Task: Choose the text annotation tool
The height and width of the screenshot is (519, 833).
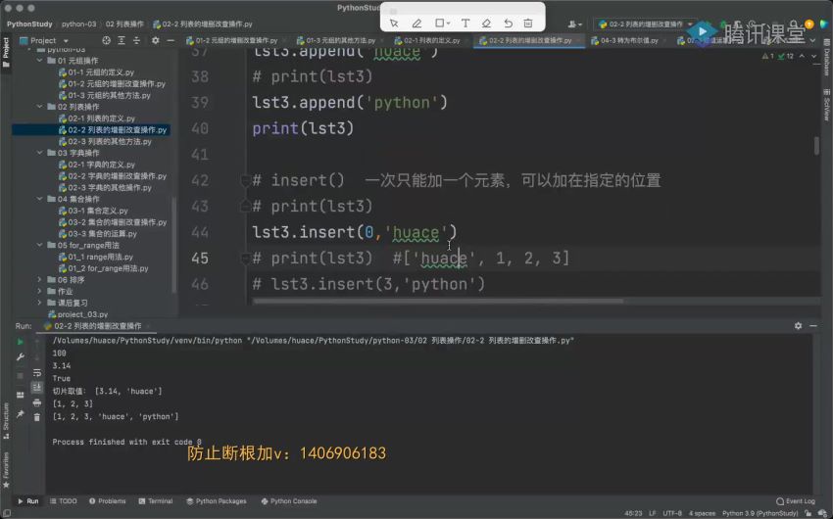Action: pos(464,23)
